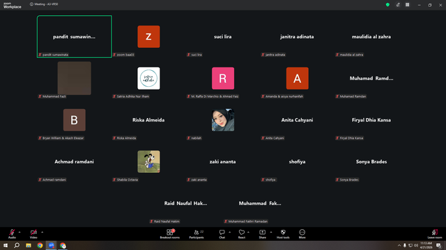This screenshot has height=250, width=446.
Task: Select zaki ananta's video tile
Action: [x=223, y=162]
